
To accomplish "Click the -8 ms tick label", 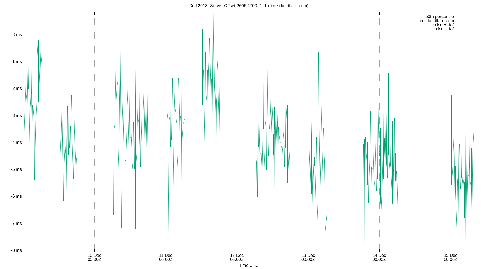I will (x=16, y=250).
